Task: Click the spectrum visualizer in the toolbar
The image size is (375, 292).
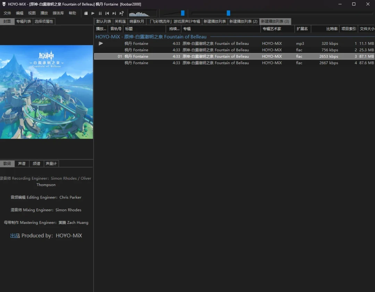Action: [143, 14]
